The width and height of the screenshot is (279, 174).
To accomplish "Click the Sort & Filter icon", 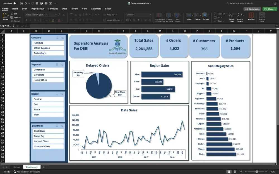I will click(x=231, y=15).
